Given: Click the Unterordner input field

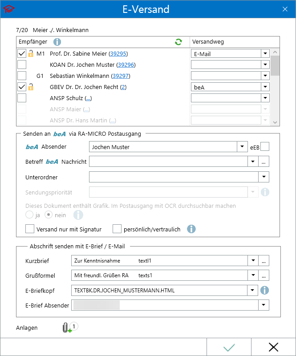Looking at the screenshot, I should tap(174, 177).
